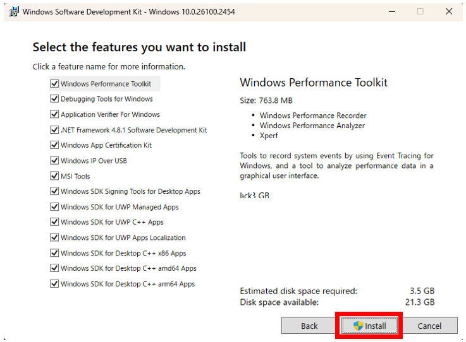
Task: Toggle Application Verifier For Windows checkbox
Action: pos(54,115)
